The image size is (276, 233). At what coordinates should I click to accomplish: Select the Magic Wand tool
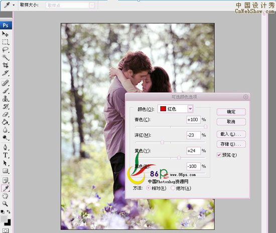tap(5, 57)
